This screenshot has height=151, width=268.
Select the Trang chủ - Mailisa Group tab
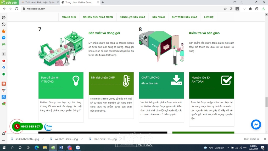(79, 2)
